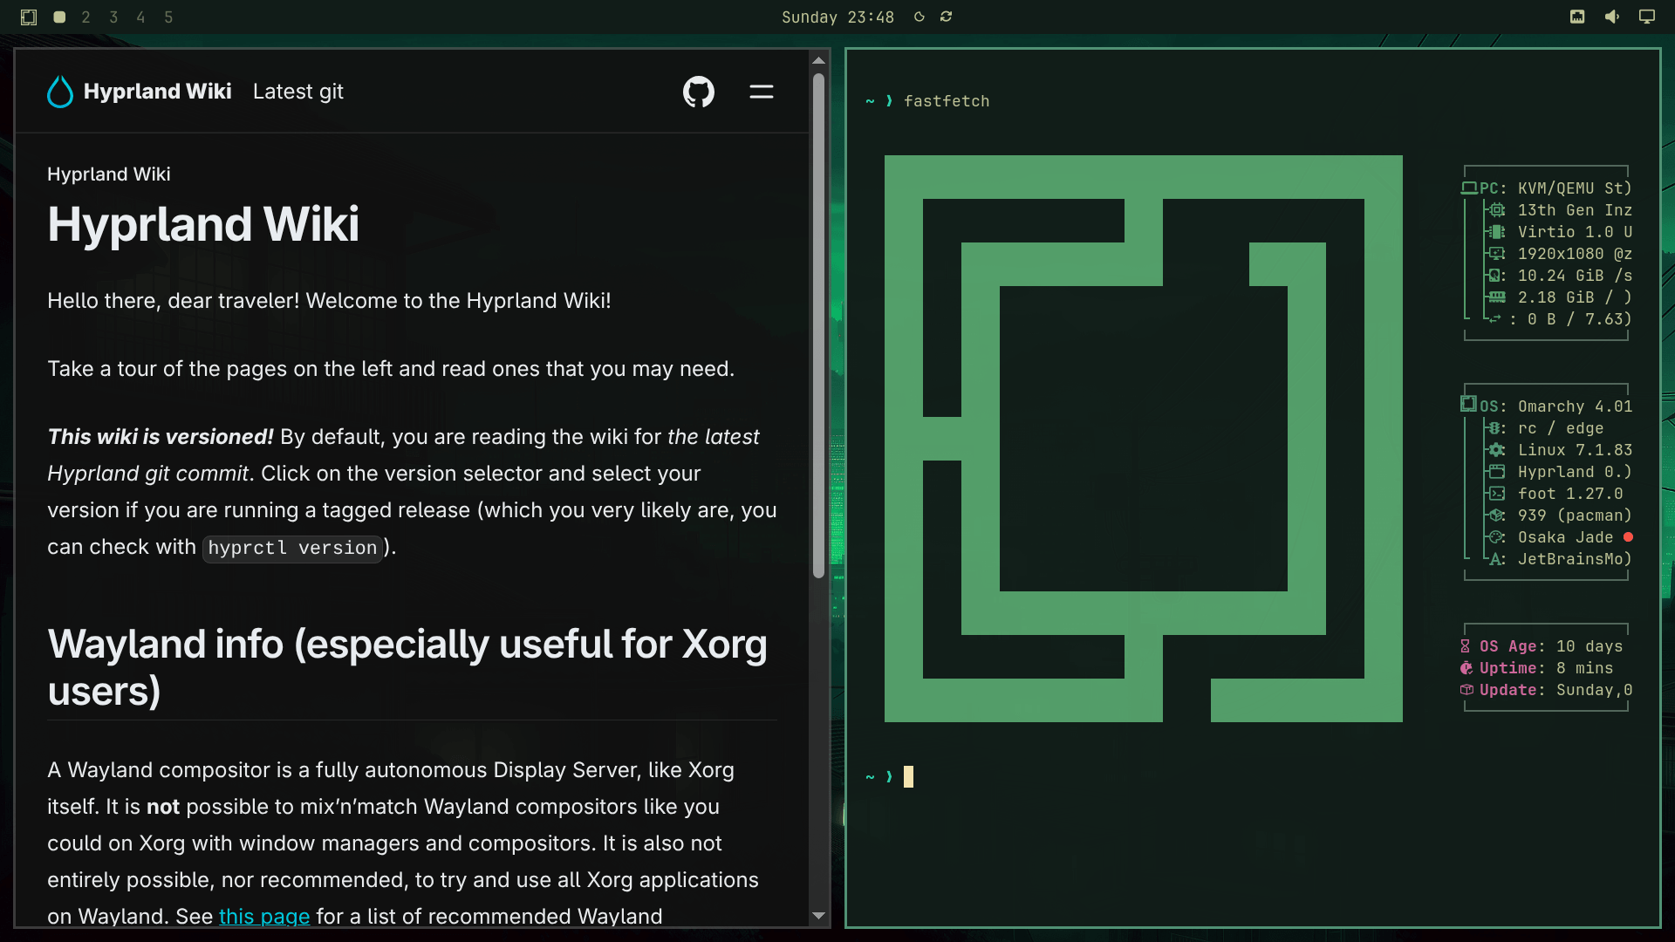Click the GPU icon beside 'Virtio 1.0'
This screenshot has height=942, width=1675.
(1497, 232)
